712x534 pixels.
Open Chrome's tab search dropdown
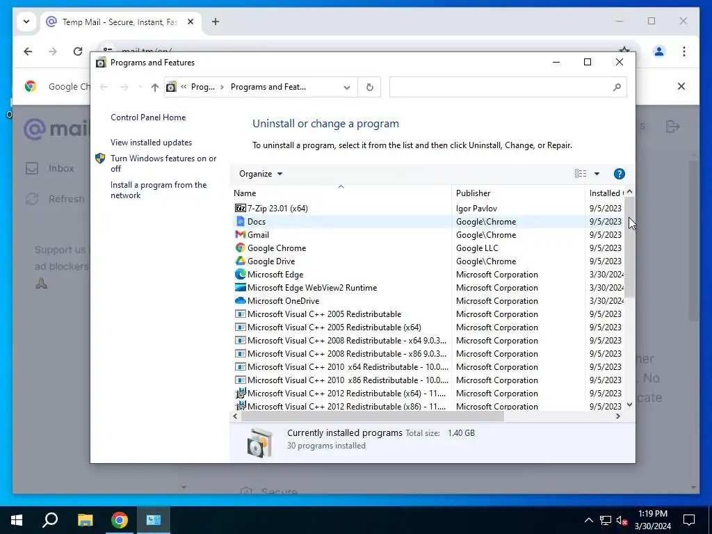pos(26,22)
